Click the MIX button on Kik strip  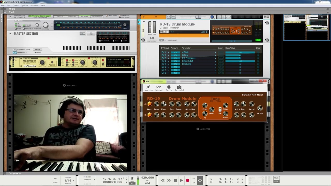223,17
